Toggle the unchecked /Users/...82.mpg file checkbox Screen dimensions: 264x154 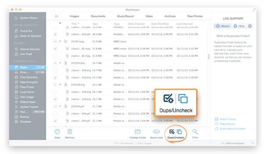[x=55, y=56]
